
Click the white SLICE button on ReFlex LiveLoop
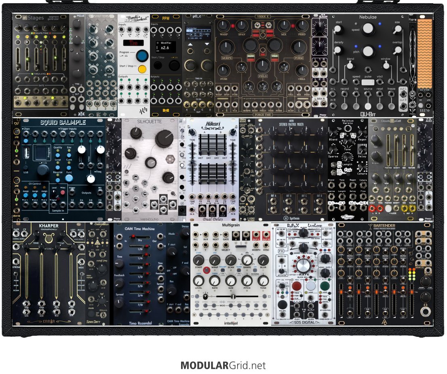(x=310, y=286)
